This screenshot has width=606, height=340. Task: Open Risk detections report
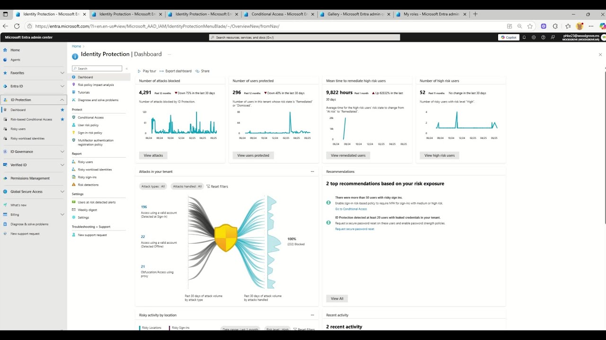point(88,185)
